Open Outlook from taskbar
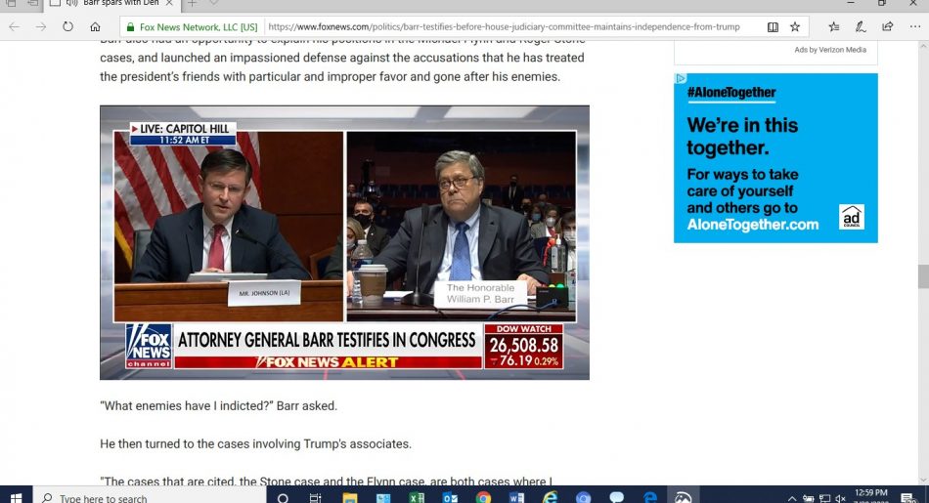The width and height of the screenshot is (929, 503). click(450, 498)
